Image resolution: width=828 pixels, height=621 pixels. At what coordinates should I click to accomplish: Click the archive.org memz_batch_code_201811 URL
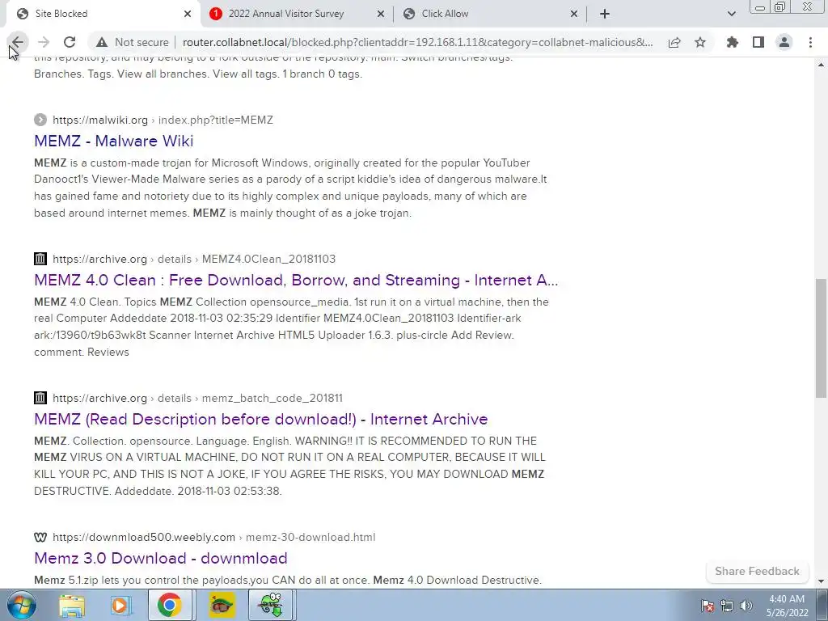point(197,398)
